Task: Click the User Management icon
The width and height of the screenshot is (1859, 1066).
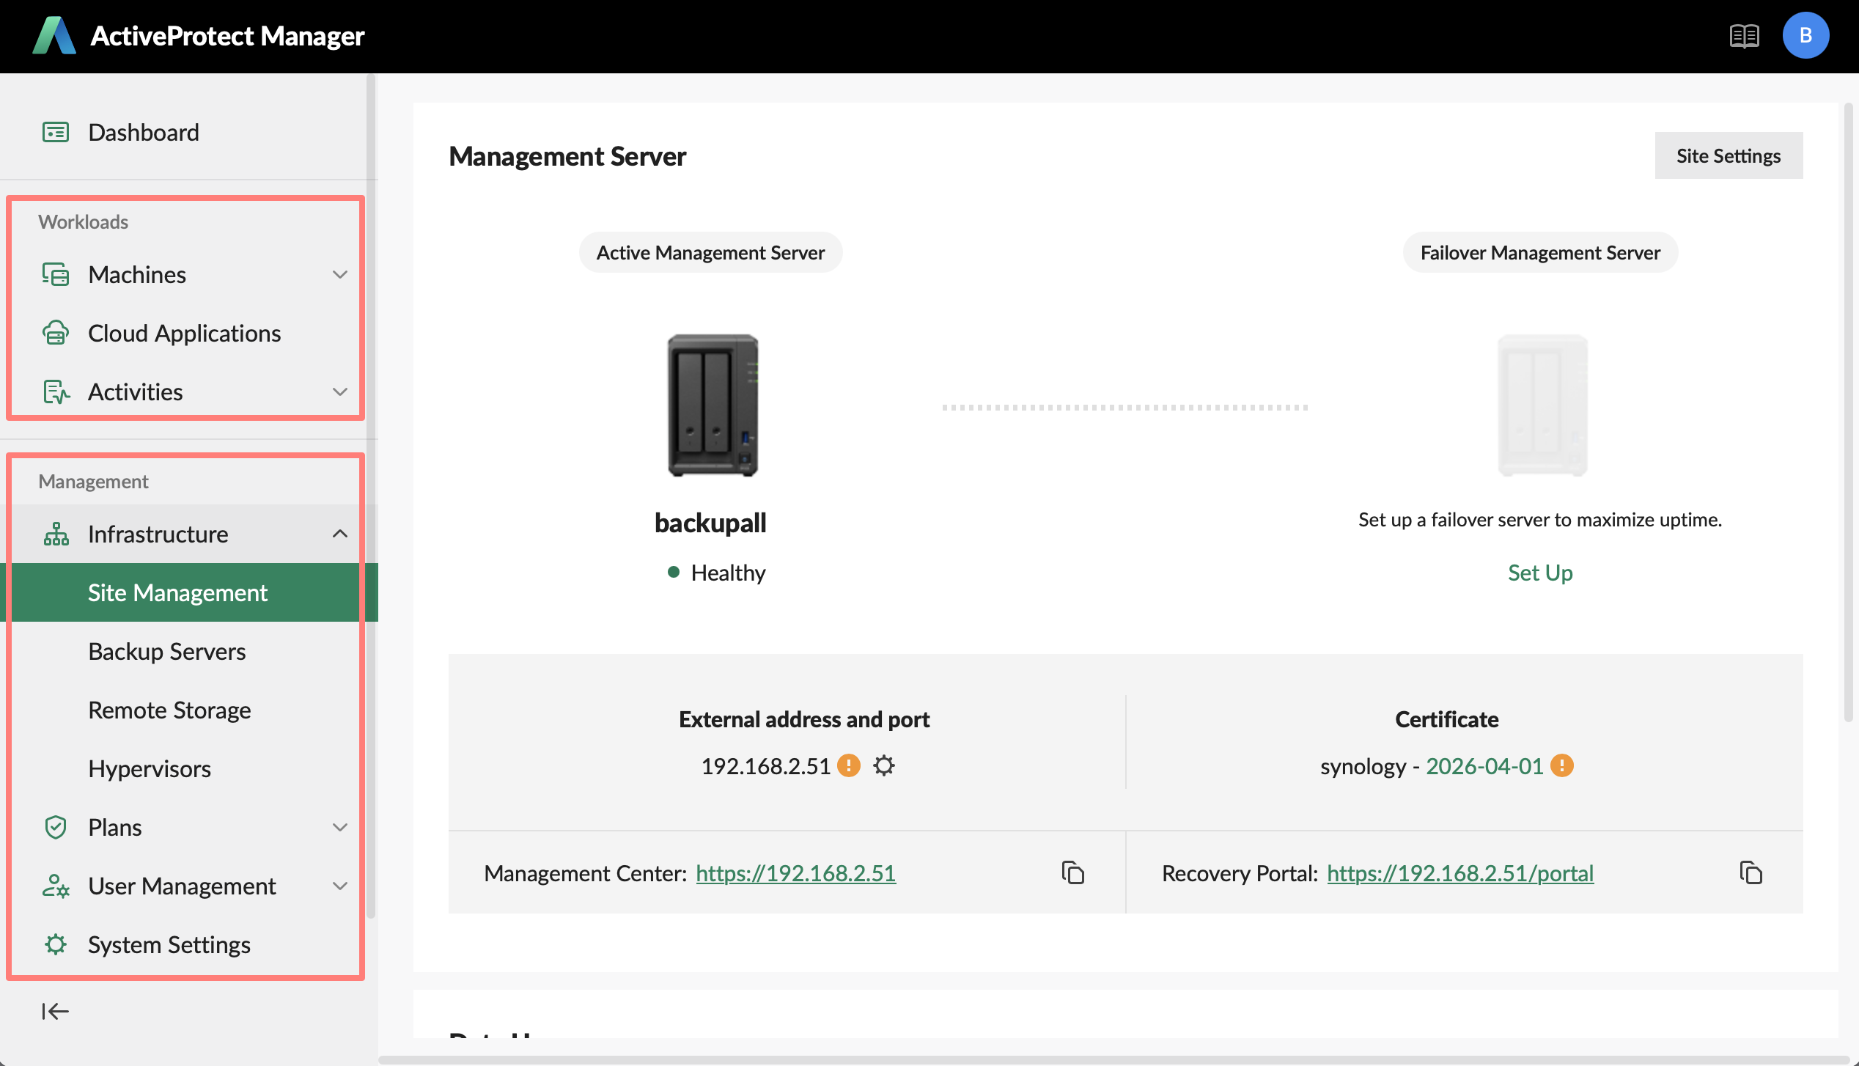Action: coord(56,886)
